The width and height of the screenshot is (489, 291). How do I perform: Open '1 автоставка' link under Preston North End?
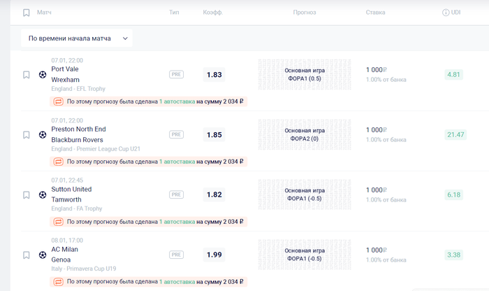pyautogui.click(x=177, y=162)
